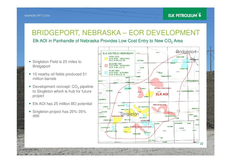
Task: Click the bullet 'Singleton project has 25%-35% IRR'
Action: point(59,114)
